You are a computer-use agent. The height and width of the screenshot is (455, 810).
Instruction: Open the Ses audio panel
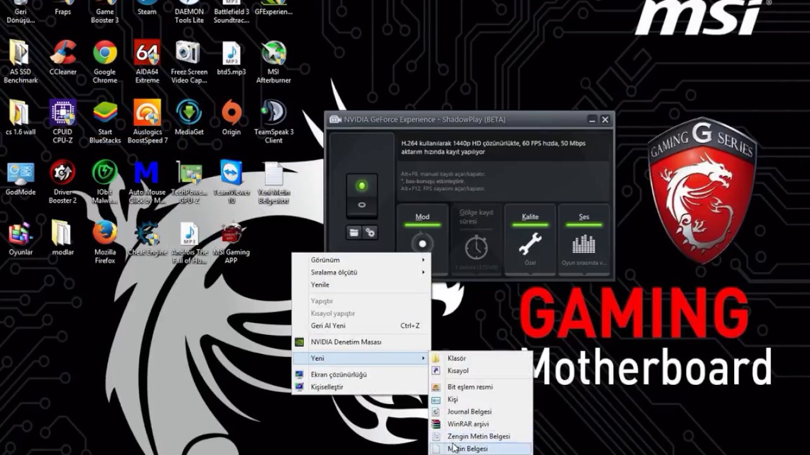point(584,240)
